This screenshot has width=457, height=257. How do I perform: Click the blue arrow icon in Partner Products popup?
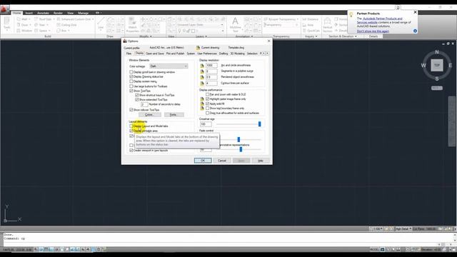pyautogui.click(x=415, y=31)
